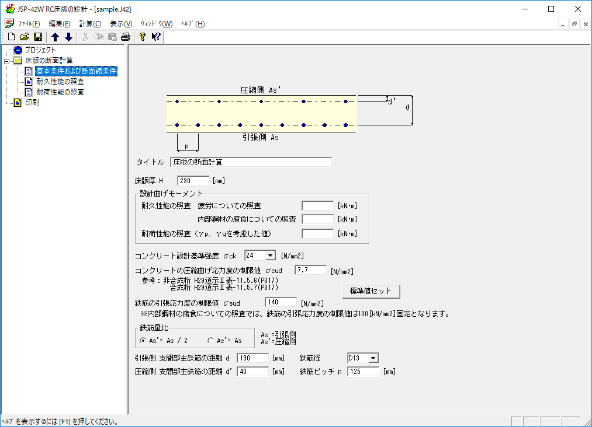Select the As'= As / 2 radio button
592x427 pixels.
[143, 341]
